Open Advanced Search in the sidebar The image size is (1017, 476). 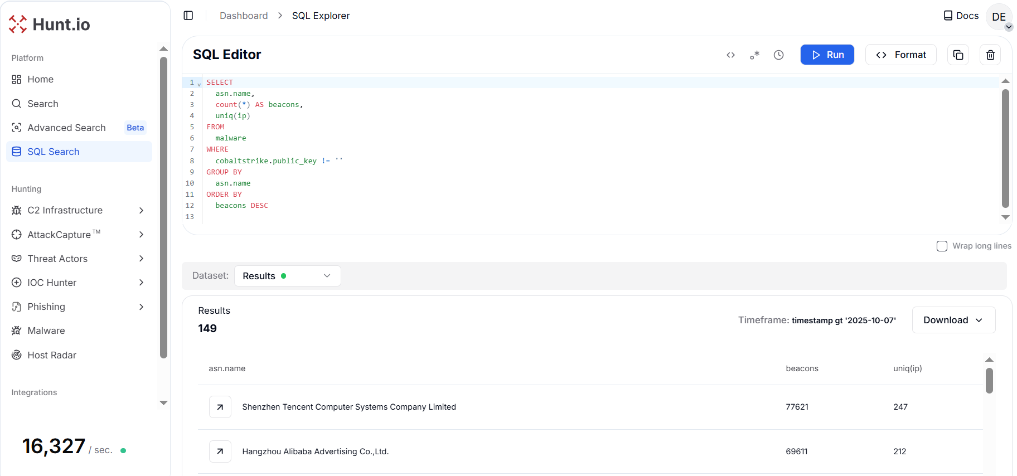point(66,128)
